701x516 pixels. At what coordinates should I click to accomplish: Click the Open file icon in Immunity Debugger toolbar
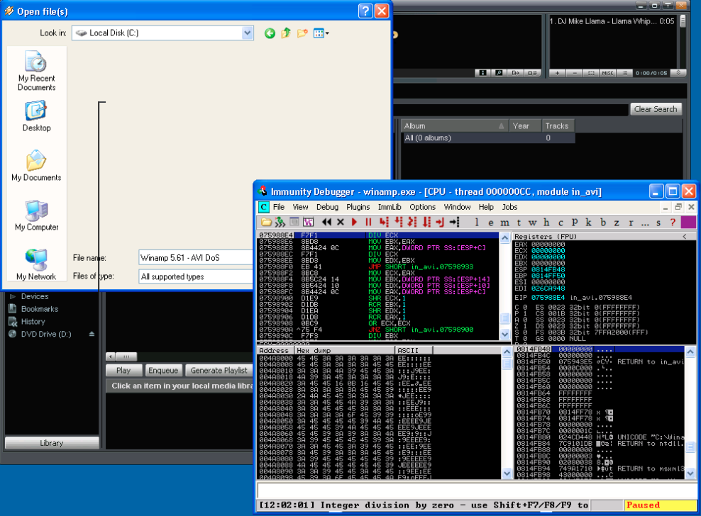(x=267, y=222)
